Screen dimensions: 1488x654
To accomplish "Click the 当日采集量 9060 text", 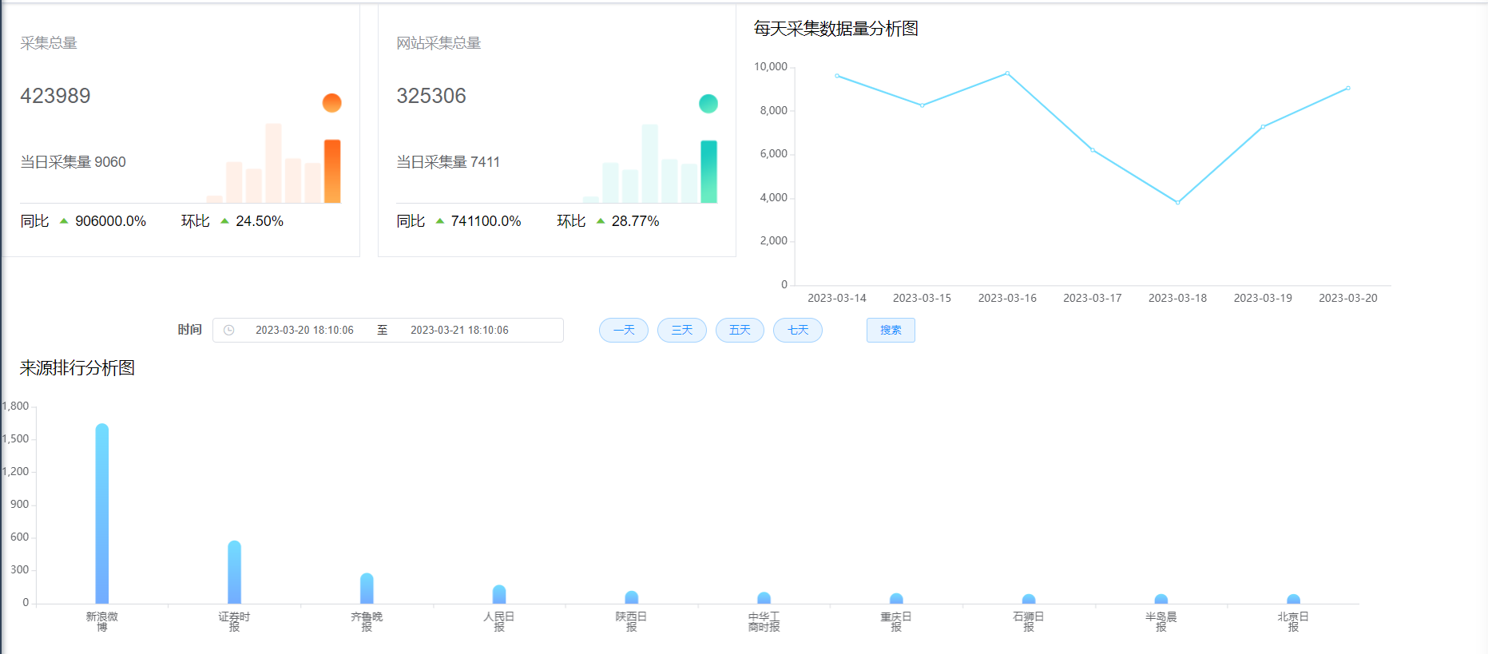I will pyautogui.click(x=73, y=162).
